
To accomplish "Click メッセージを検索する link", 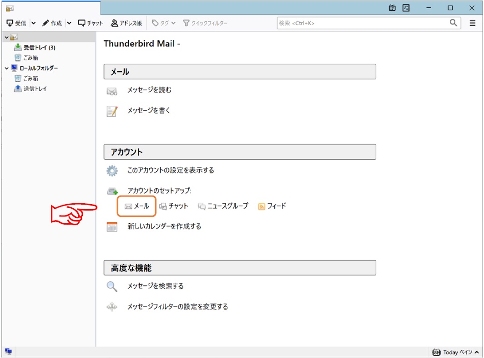I will coord(156,286).
